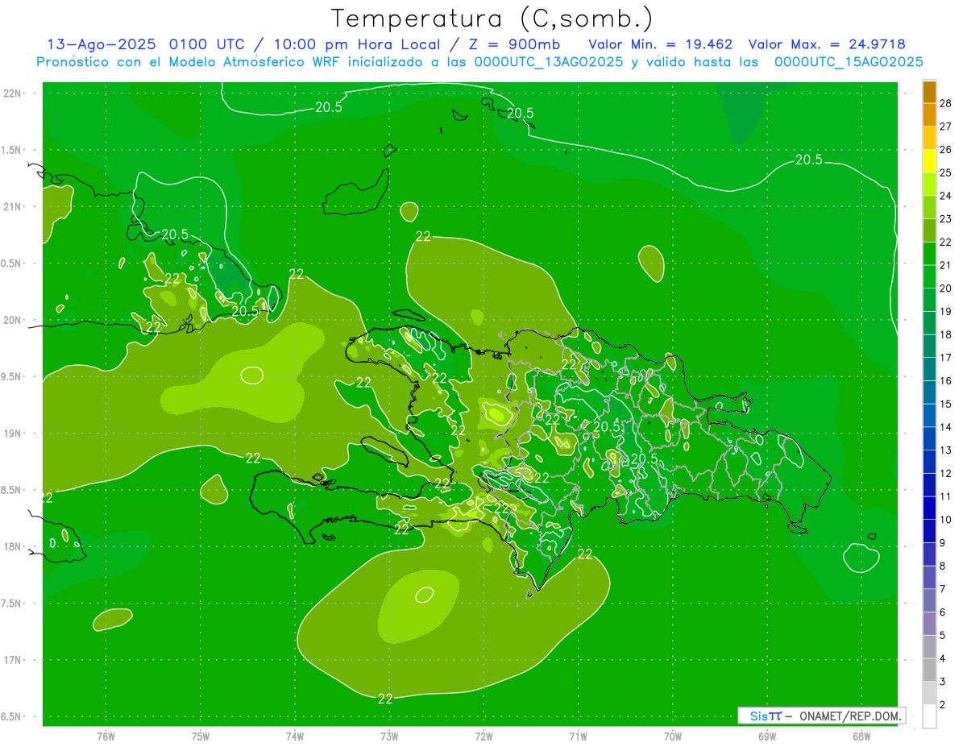Click the '73W' longitude axis label
This screenshot has height=747, width=967.
pyautogui.click(x=389, y=737)
